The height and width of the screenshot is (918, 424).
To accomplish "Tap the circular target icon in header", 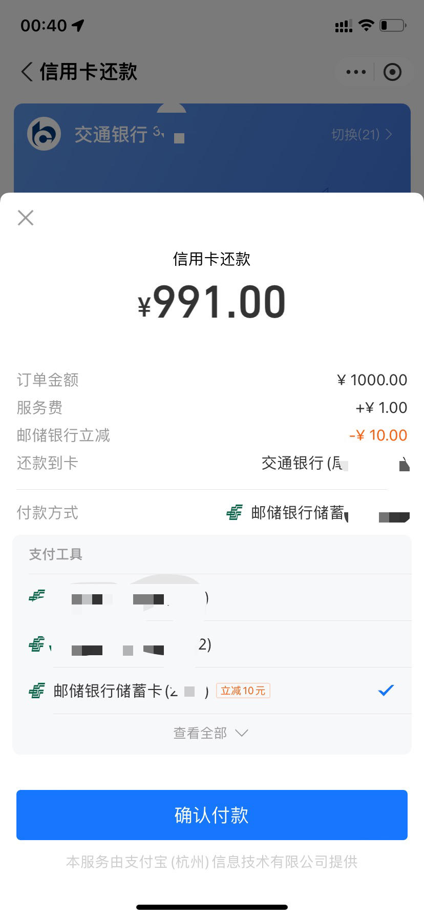I will coord(392,72).
